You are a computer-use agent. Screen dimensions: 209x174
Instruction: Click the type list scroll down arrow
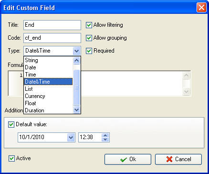coord(77,109)
